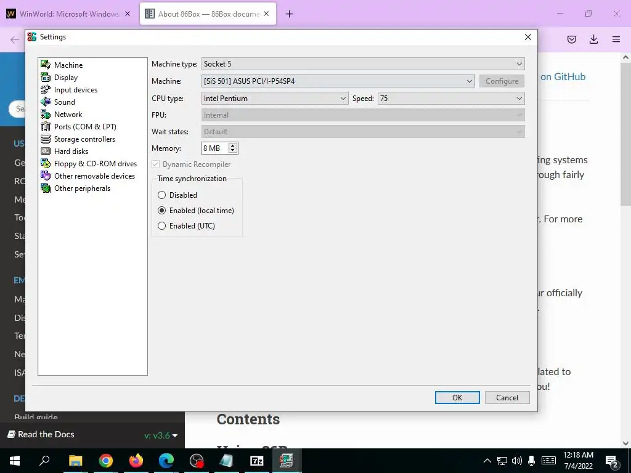
Task: Open Firefox hamburger menu
Action: click(x=616, y=39)
